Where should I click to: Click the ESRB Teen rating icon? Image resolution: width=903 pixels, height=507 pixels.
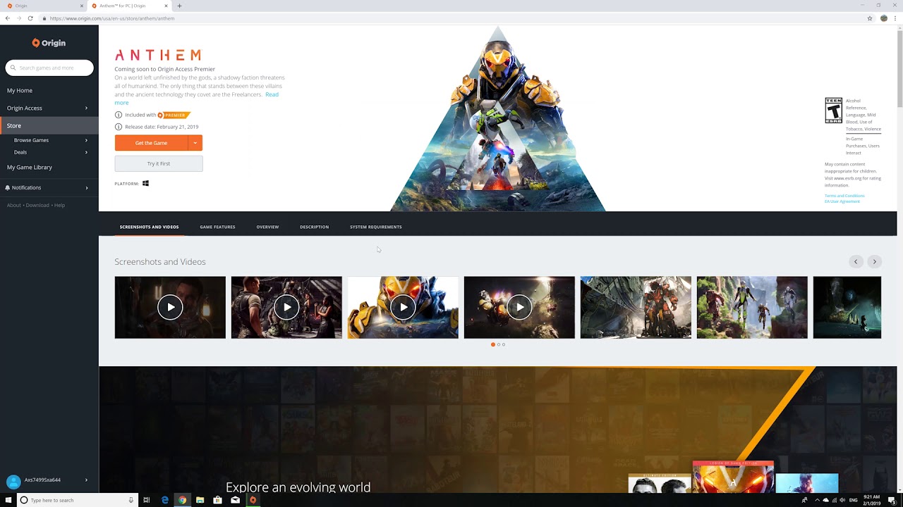(833, 111)
